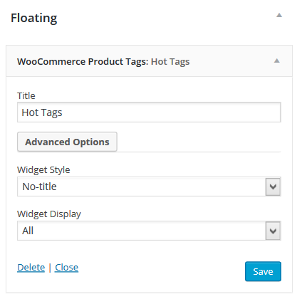This screenshot has width=297, height=299.
Task: Save the widget settings
Action: coord(263,271)
